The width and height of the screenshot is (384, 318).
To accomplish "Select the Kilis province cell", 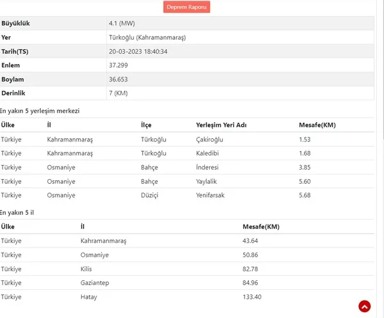I will click(86, 269).
